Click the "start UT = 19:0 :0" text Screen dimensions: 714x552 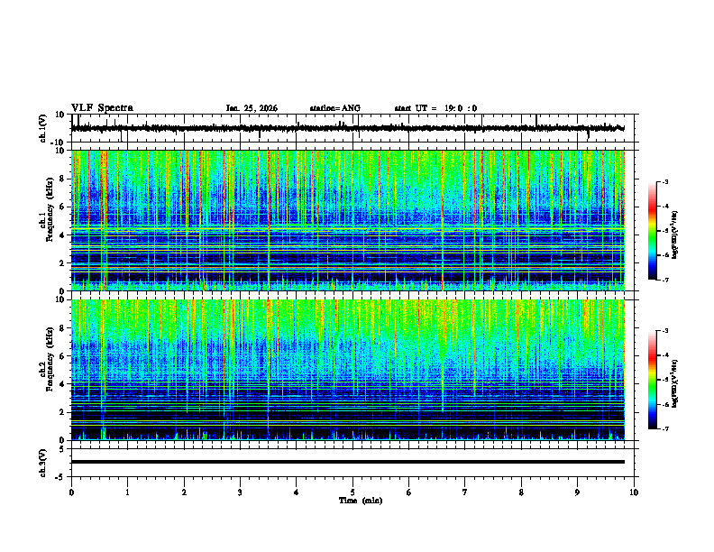(435, 108)
